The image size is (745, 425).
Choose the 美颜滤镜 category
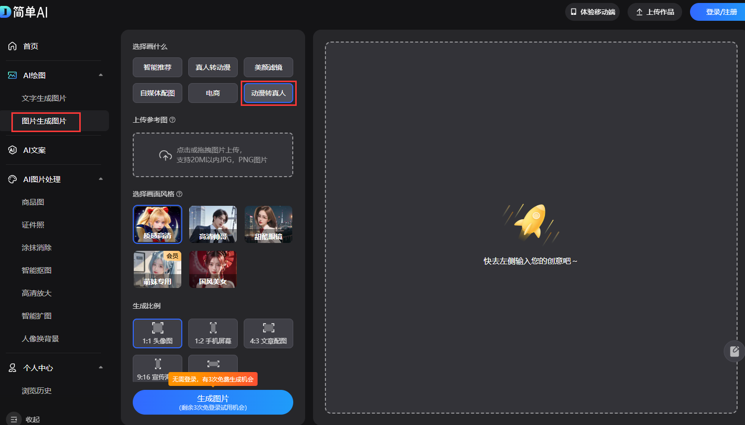pyautogui.click(x=268, y=67)
